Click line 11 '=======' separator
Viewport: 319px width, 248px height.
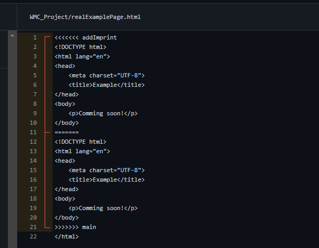point(67,132)
